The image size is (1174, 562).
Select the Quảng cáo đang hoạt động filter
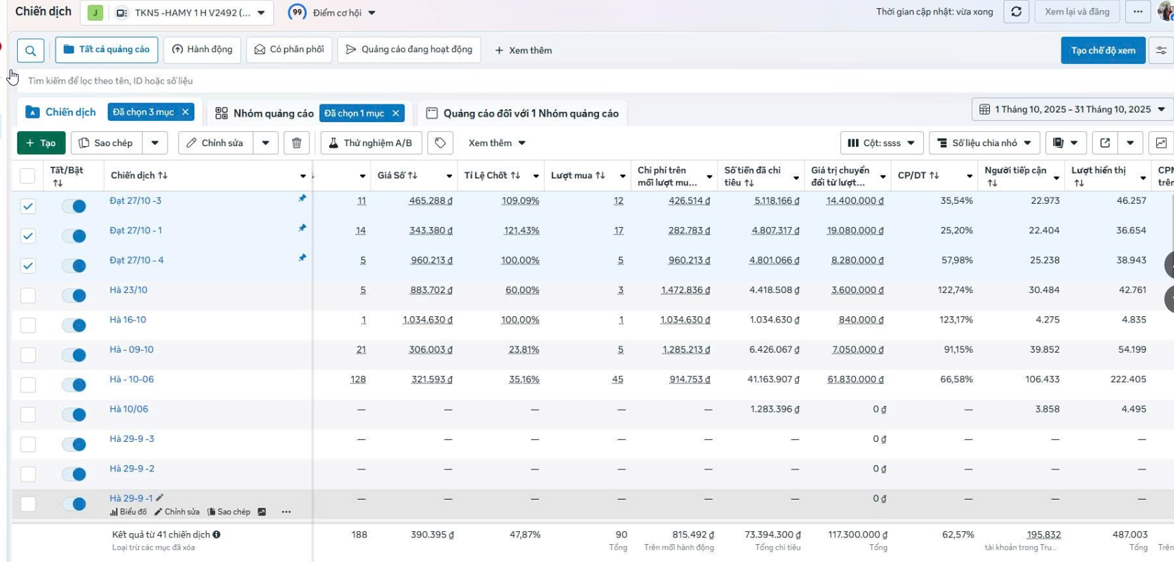[x=409, y=49]
